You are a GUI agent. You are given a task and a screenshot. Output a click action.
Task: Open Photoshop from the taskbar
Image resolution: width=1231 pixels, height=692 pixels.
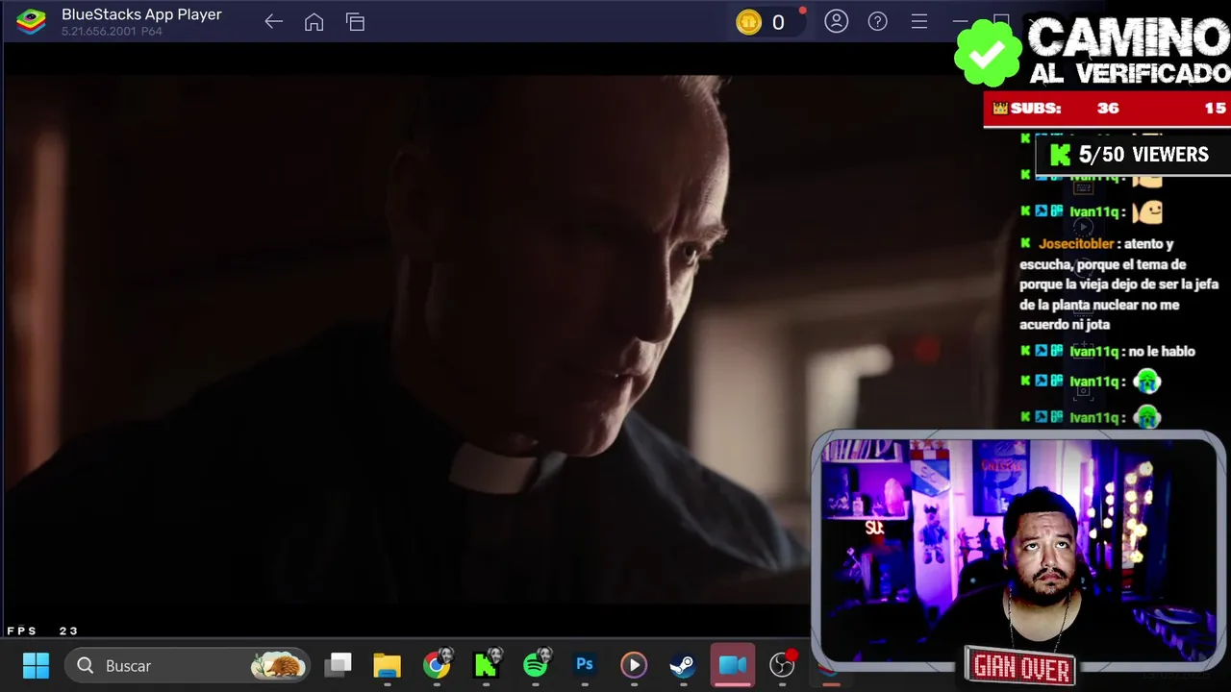point(585,665)
